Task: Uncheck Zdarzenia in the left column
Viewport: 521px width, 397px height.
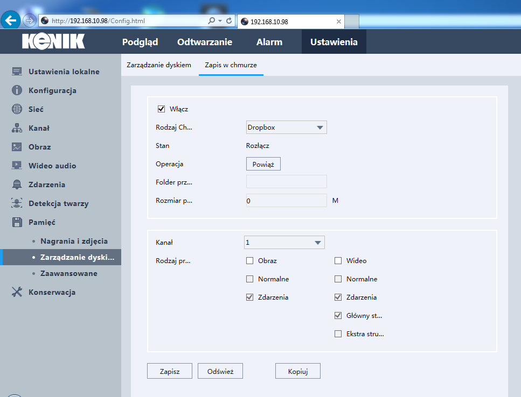Action: click(249, 297)
